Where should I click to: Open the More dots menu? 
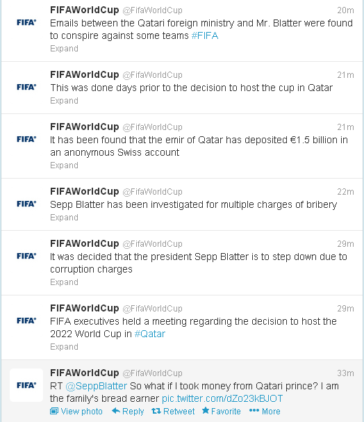pos(254,411)
